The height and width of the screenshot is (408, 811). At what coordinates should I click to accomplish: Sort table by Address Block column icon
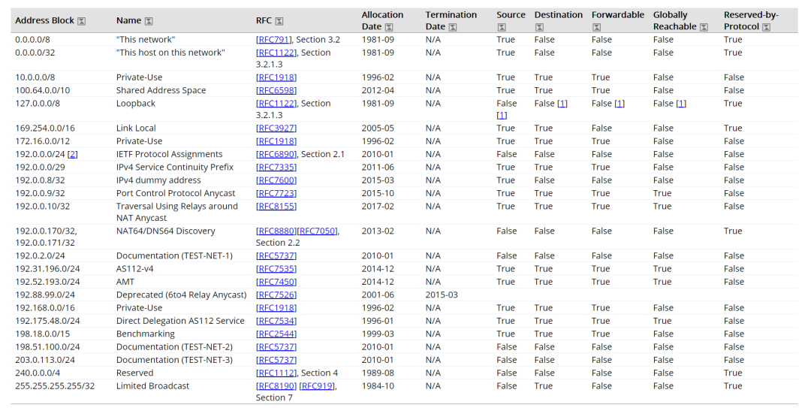82,21
